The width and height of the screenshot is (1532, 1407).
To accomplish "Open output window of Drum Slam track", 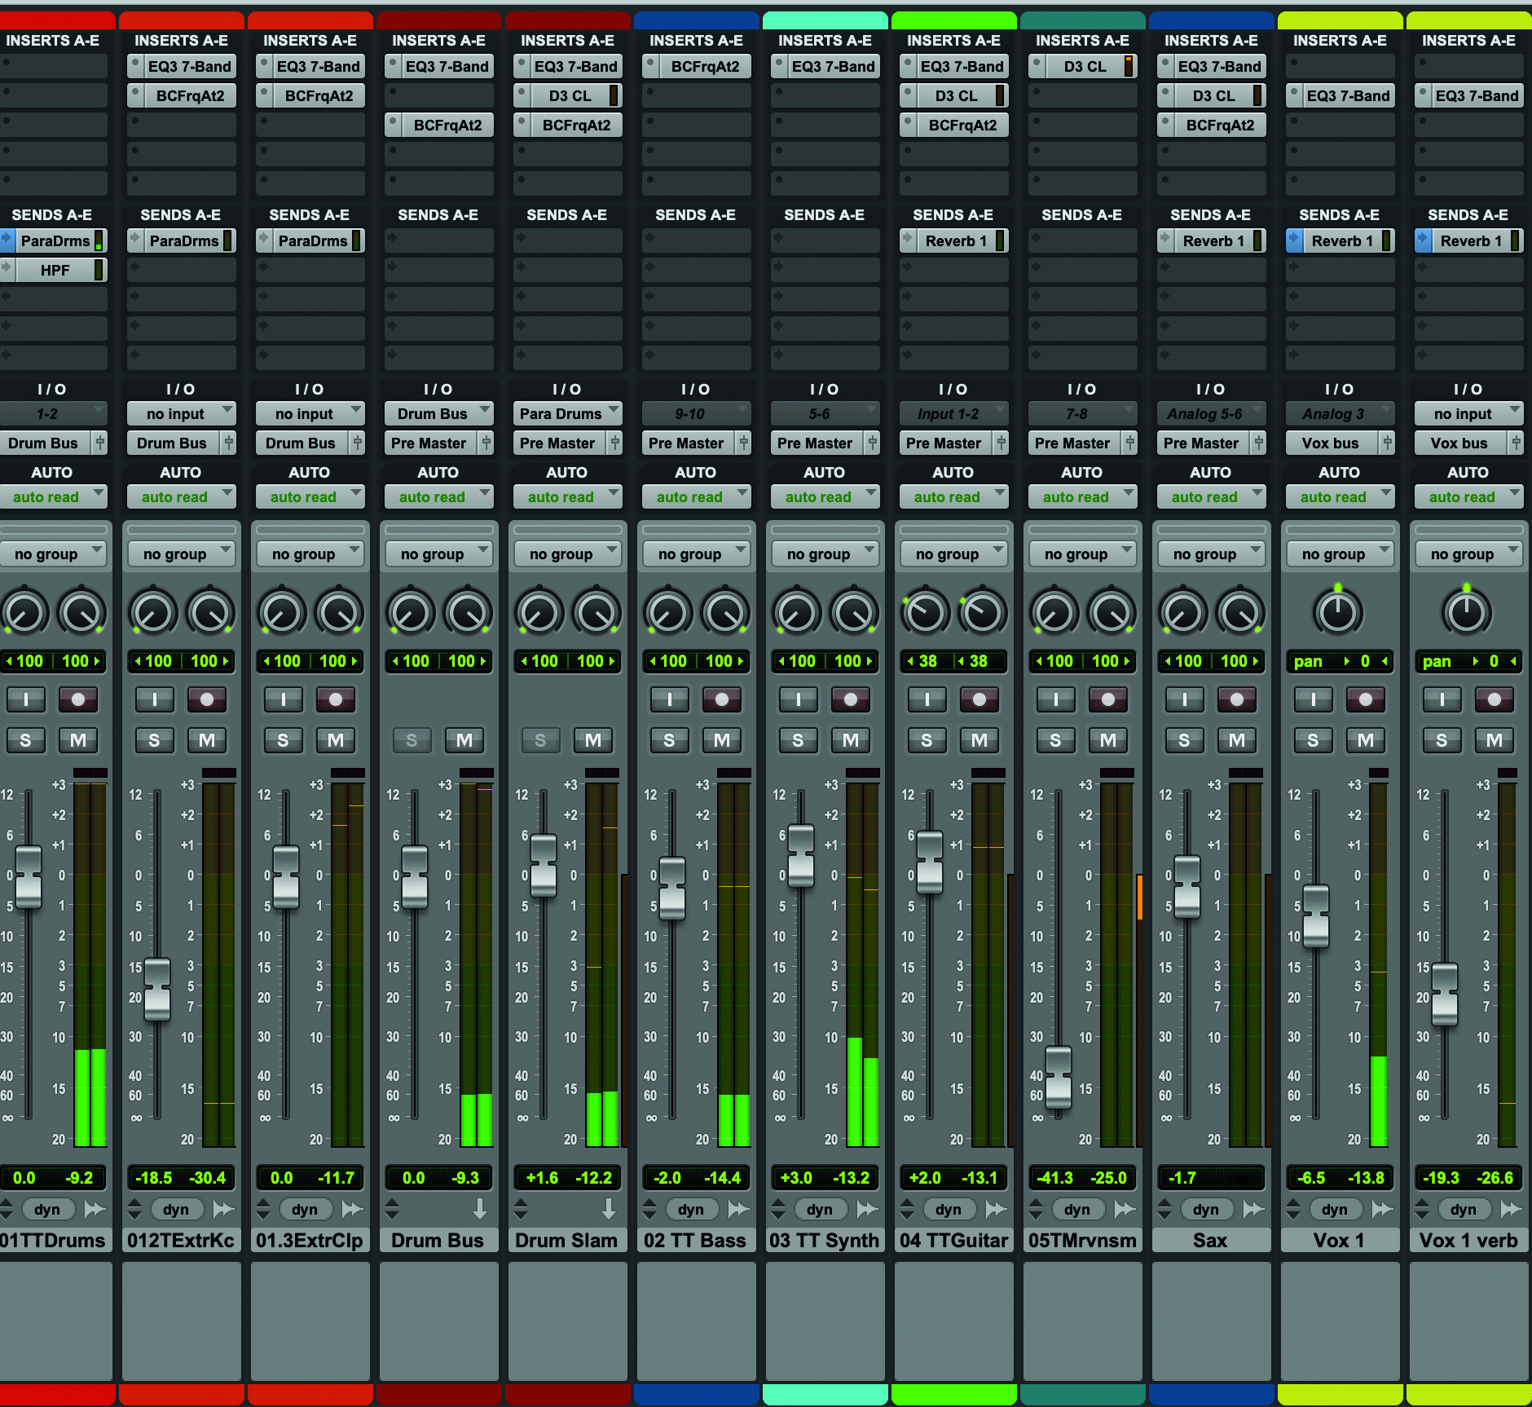I will pyautogui.click(x=609, y=1209).
